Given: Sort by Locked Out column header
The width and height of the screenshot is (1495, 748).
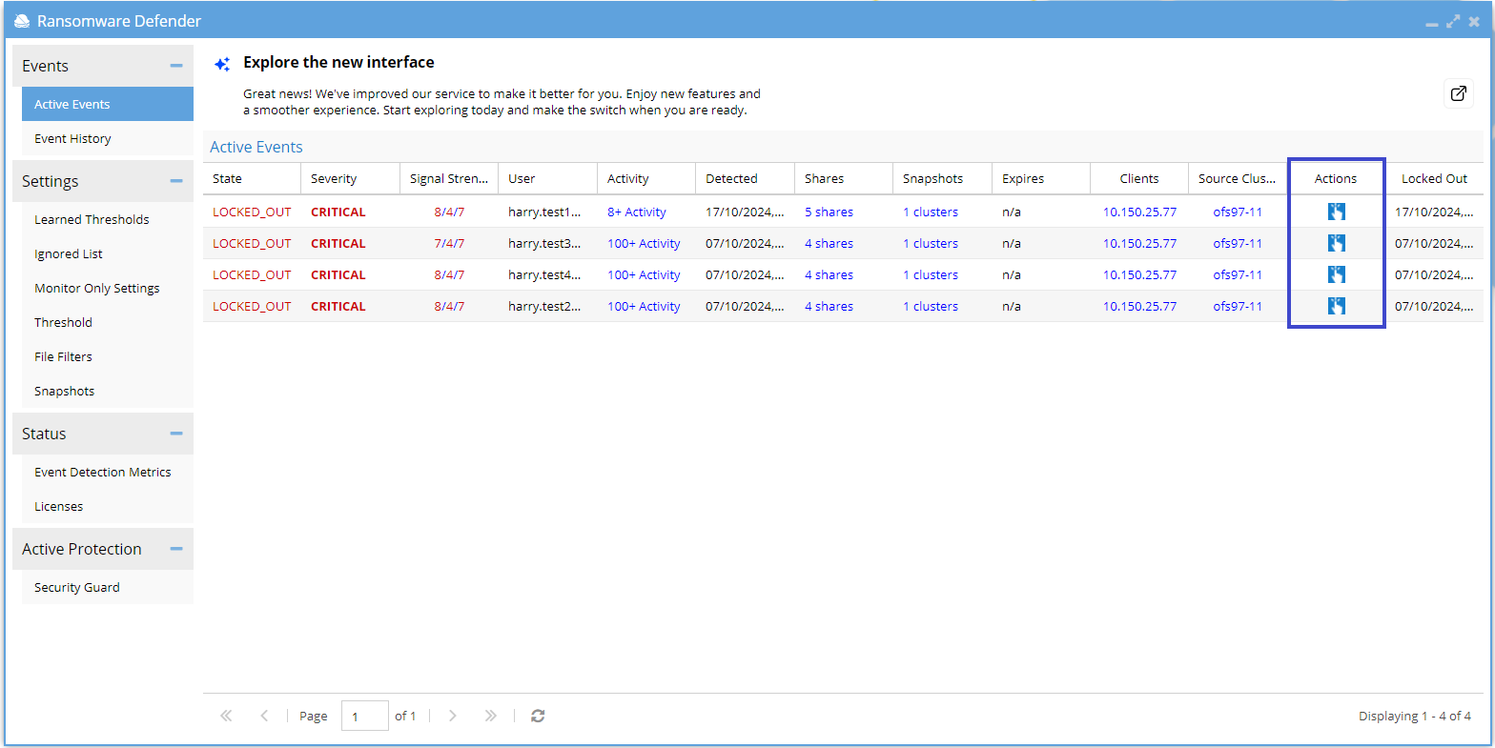Looking at the screenshot, I should click(x=1434, y=178).
